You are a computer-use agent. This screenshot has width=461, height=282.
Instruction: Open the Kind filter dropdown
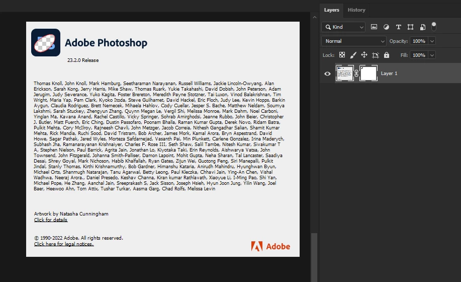pyautogui.click(x=343, y=27)
